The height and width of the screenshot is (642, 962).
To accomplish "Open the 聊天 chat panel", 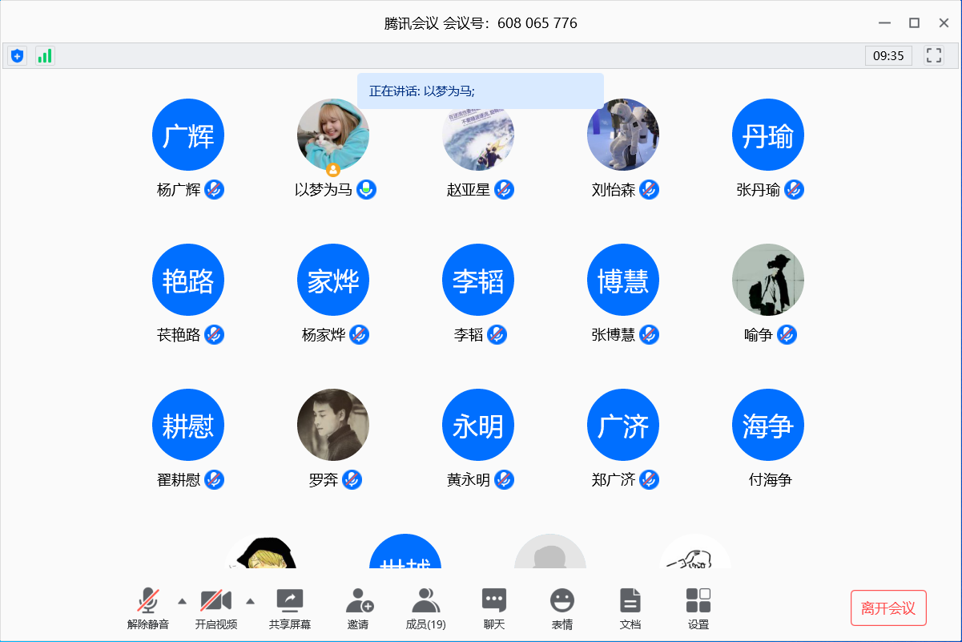I will (494, 608).
